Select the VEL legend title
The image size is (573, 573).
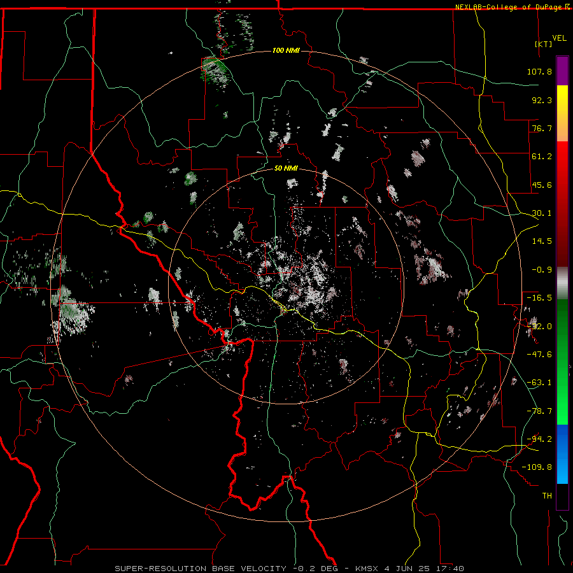(x=559, y=38)
